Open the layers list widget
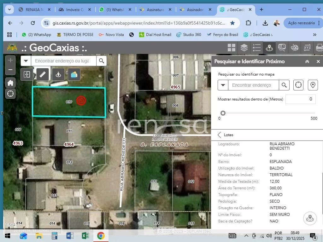Screen dimensions: 323x242 244,48
